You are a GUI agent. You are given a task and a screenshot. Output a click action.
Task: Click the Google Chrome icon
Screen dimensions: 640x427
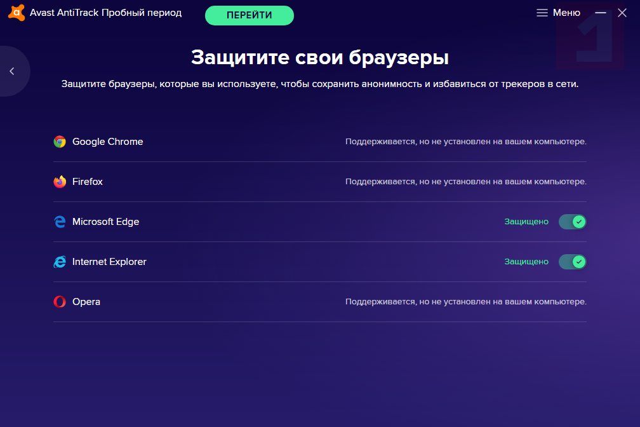coord(60,141)
